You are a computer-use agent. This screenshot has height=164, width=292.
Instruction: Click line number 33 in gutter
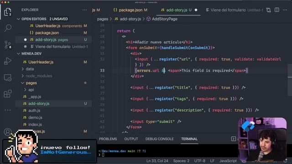coord(102,71)
